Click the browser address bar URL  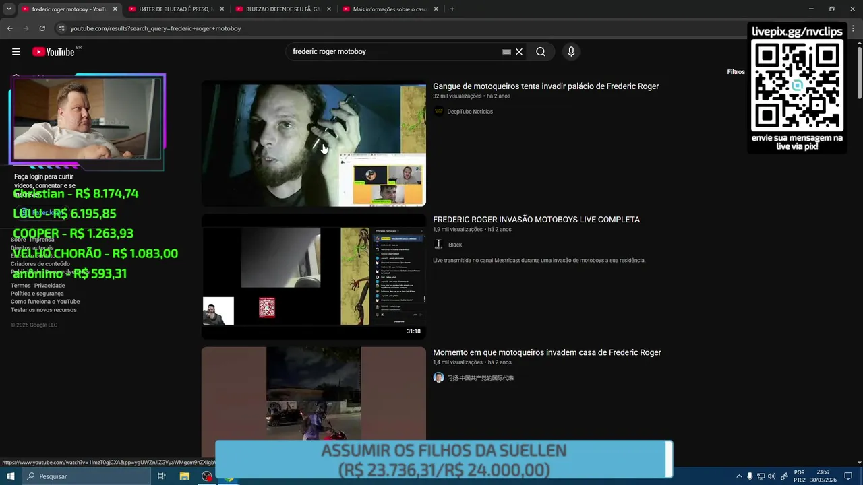(x=156, y=28)
